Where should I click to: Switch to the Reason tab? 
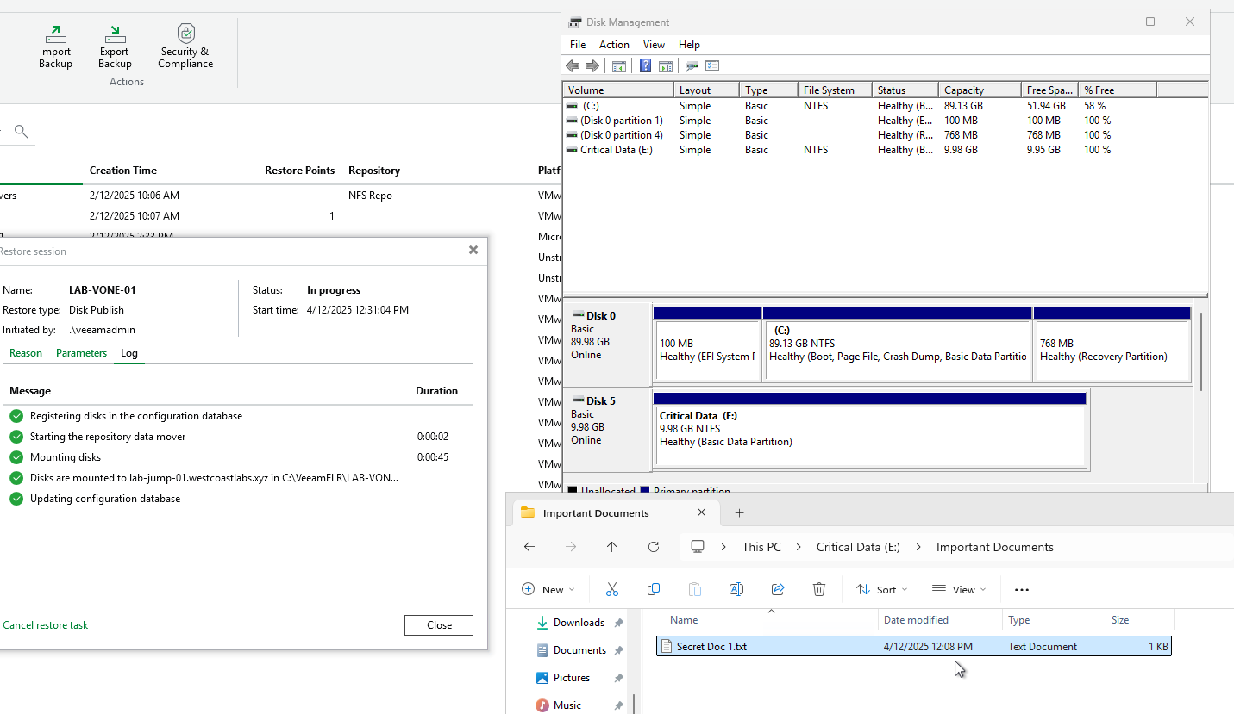(x=26, y=353)
